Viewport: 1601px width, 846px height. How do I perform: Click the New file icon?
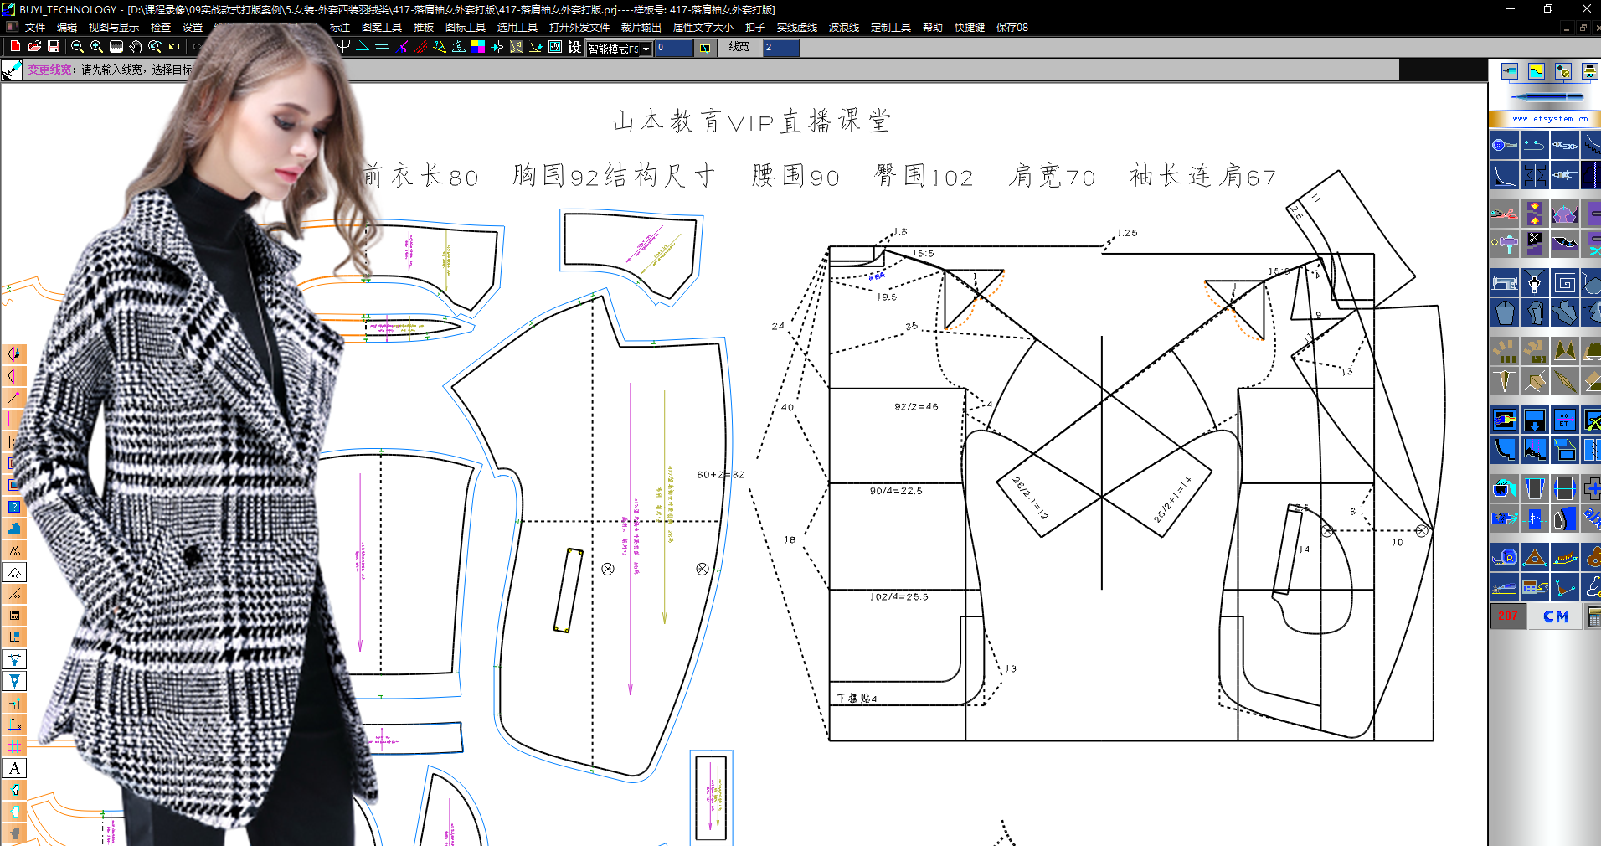[x=15, y=47]
